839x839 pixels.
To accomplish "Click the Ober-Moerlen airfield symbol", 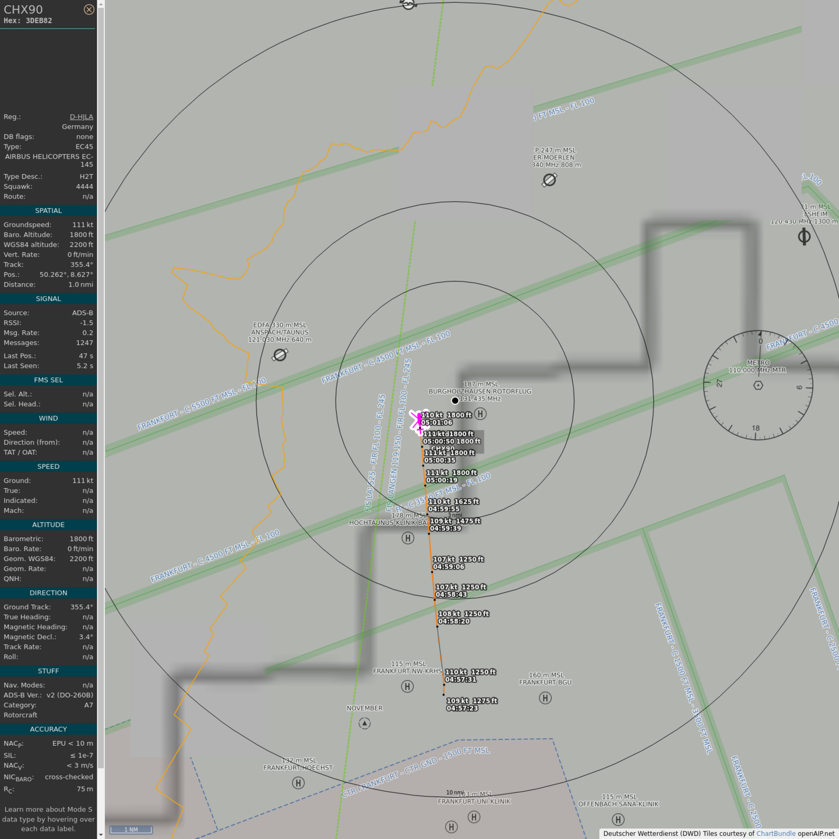I will pyautogui.click(x=549, y=180).
